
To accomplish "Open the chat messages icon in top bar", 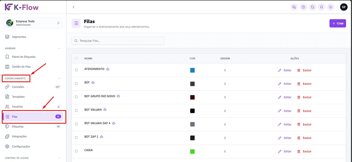I will 294,7.
